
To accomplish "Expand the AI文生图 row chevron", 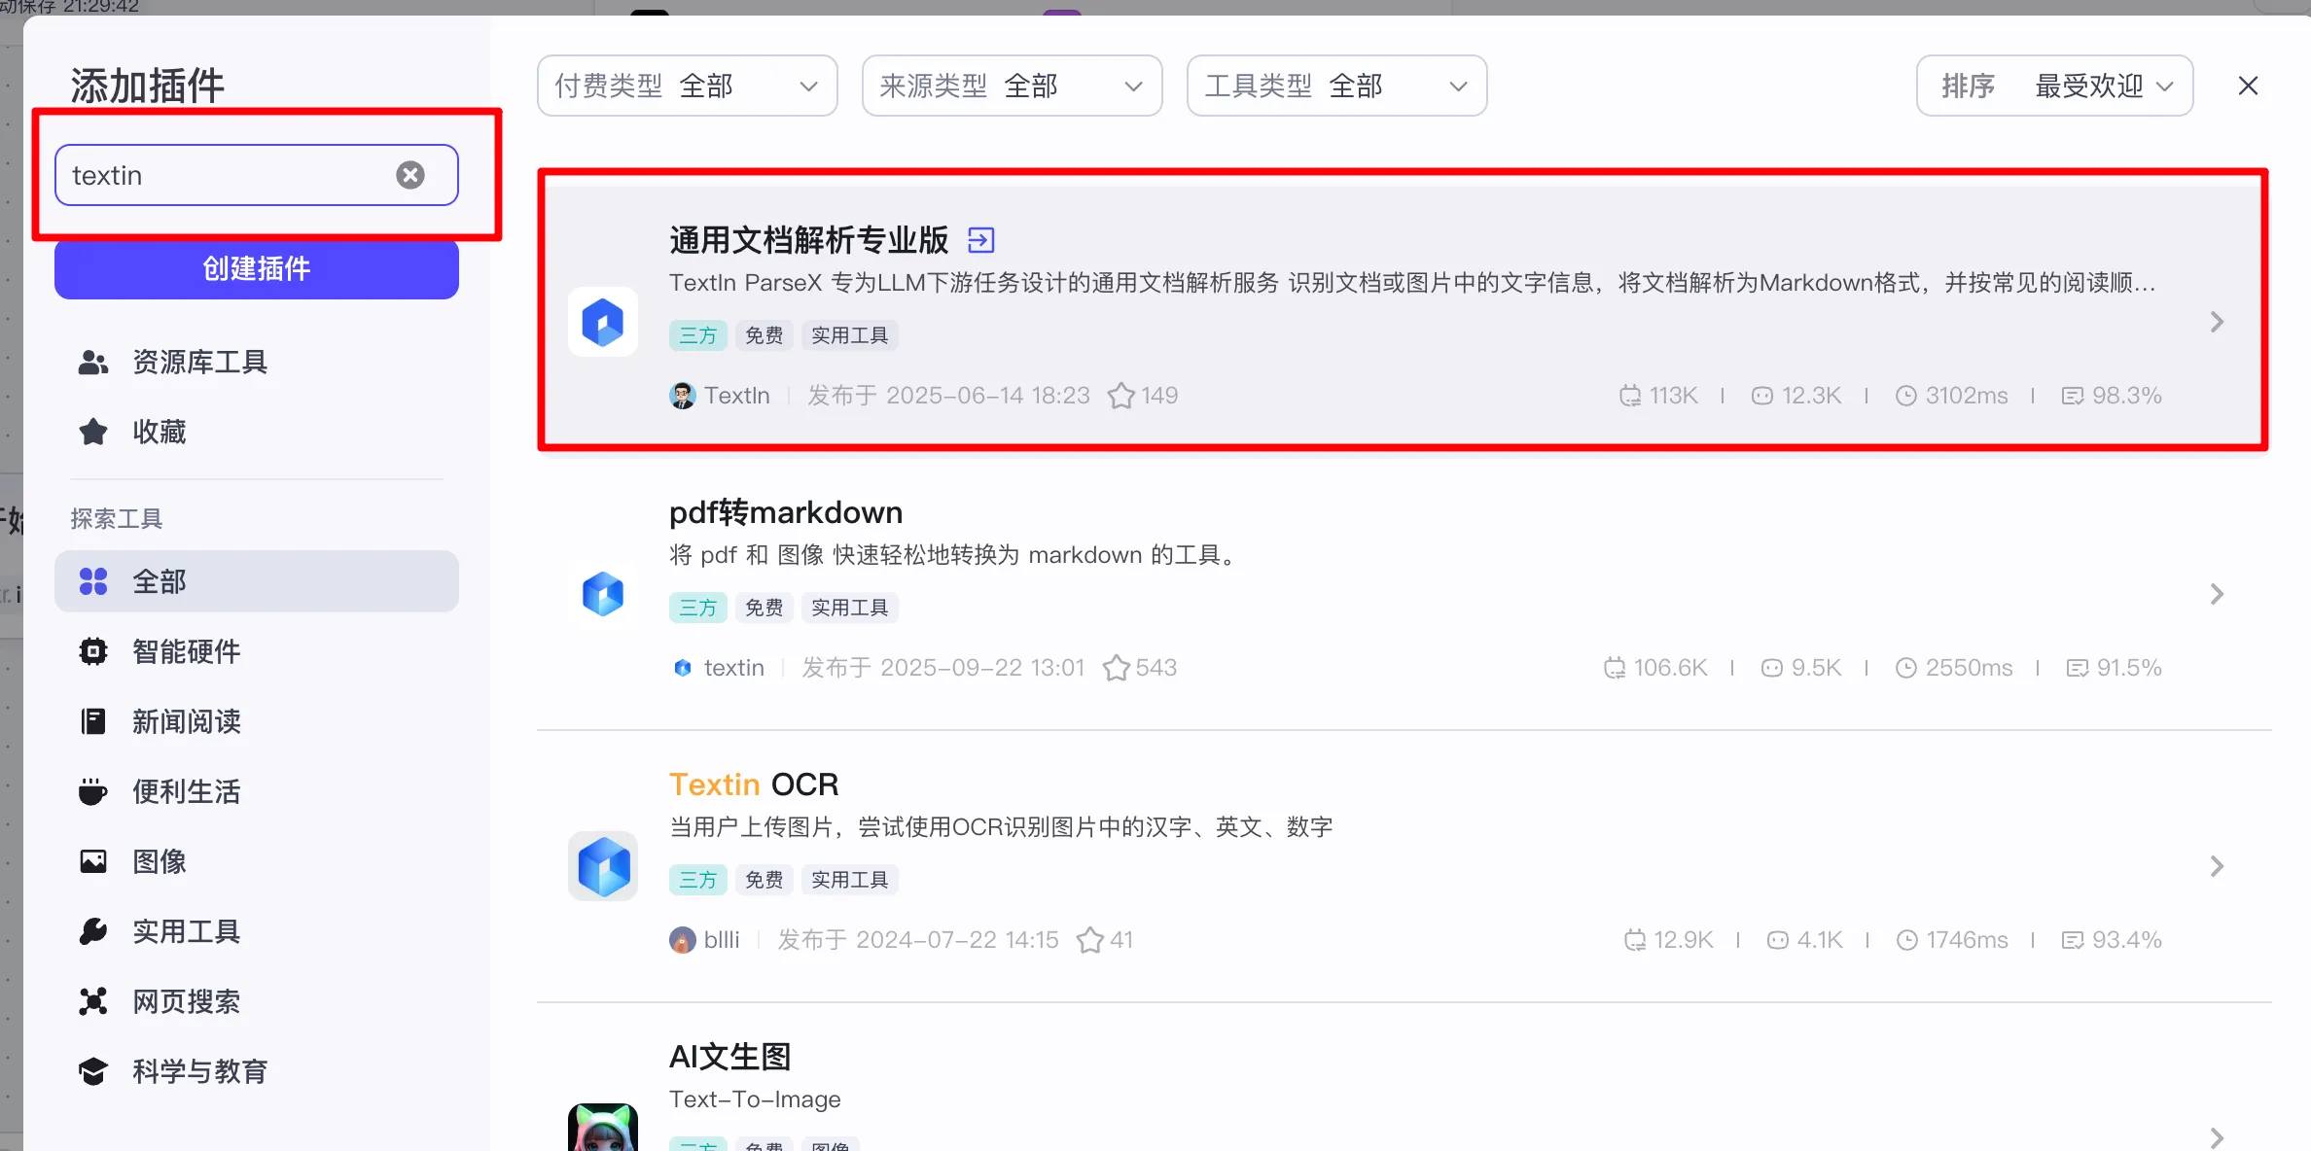I will click(x=2217, y=1138).
